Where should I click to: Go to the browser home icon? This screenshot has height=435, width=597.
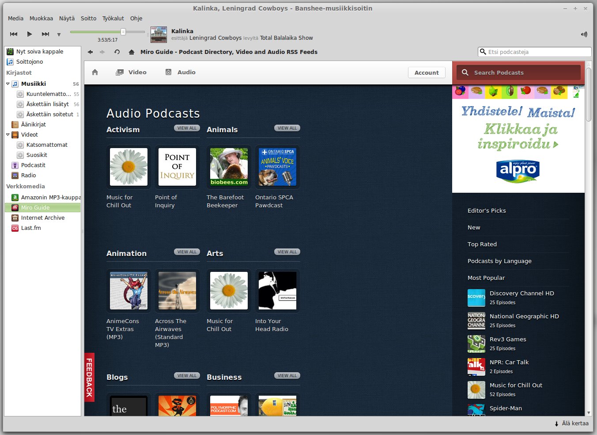click(x=131, y=52)
